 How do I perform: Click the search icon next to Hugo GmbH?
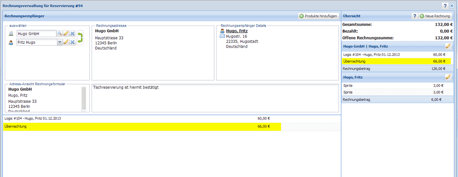click(x=59, y=34)
